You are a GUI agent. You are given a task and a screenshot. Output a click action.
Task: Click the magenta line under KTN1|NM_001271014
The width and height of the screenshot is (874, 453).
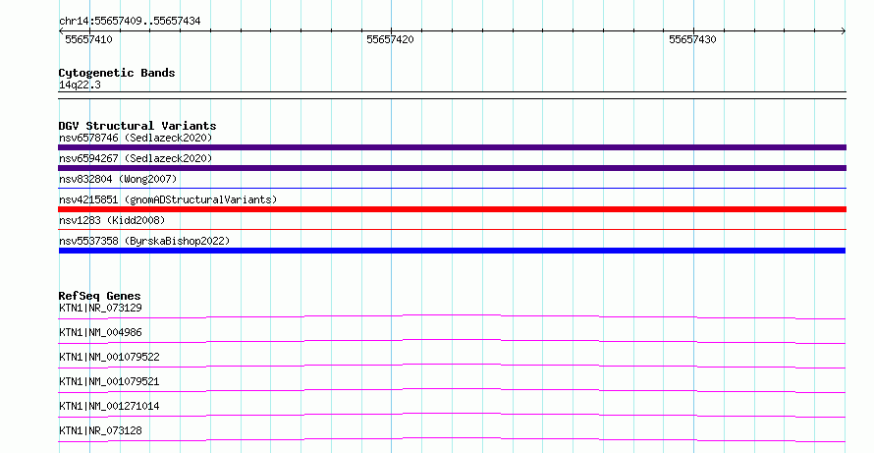tap(452, 415)
